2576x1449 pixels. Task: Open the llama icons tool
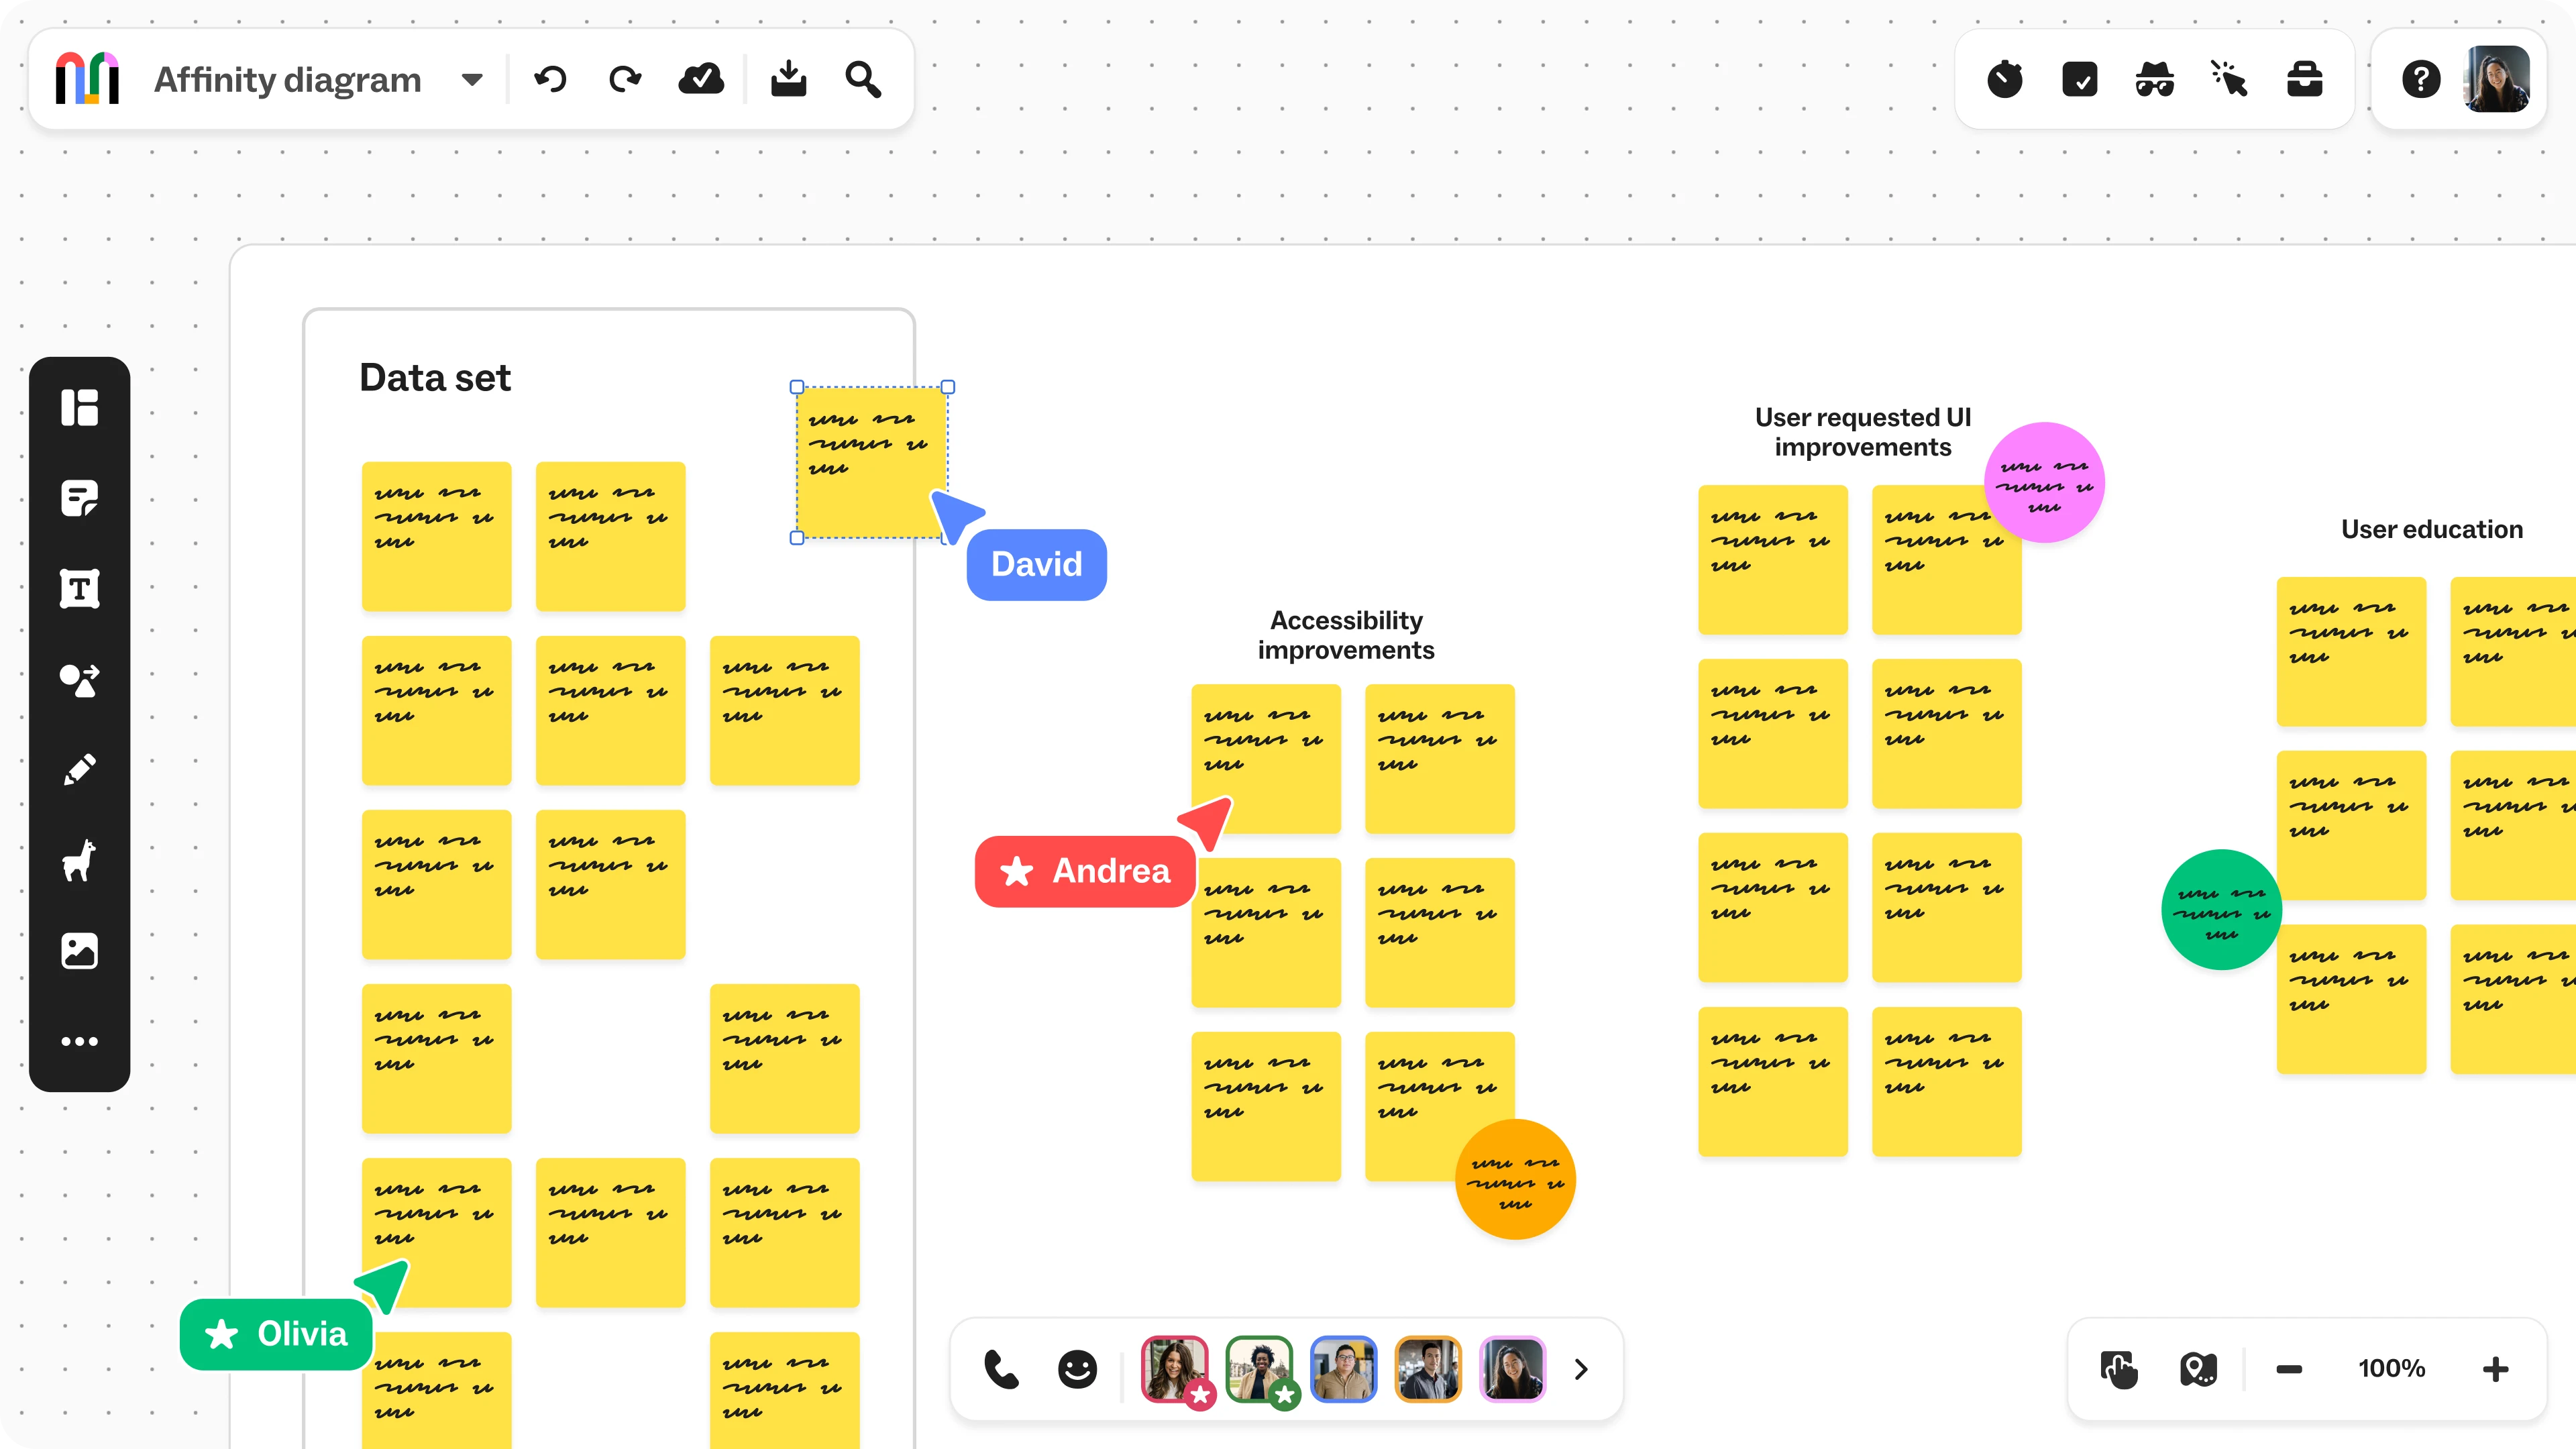[79, 860]
